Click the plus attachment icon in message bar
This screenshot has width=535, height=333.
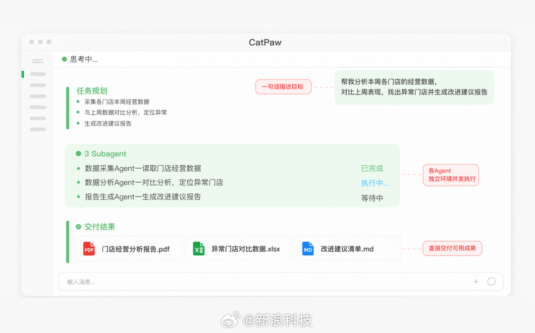click(x=476, y=282)
